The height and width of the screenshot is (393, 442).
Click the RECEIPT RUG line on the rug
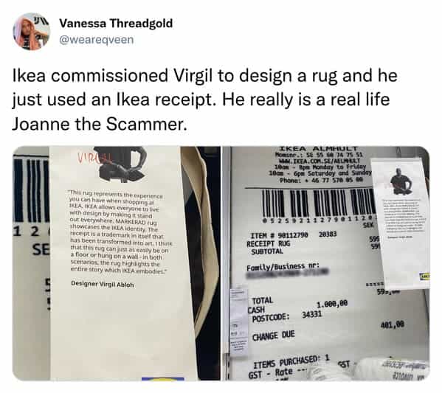click(x=268, y=243)
